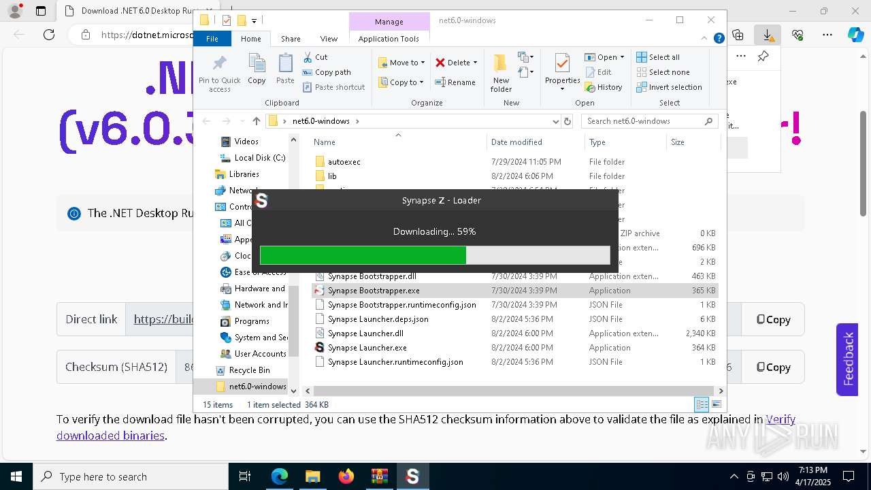Screen dimensions: 871x490
Task: Open address bar history dropdown
Action: 556,121
